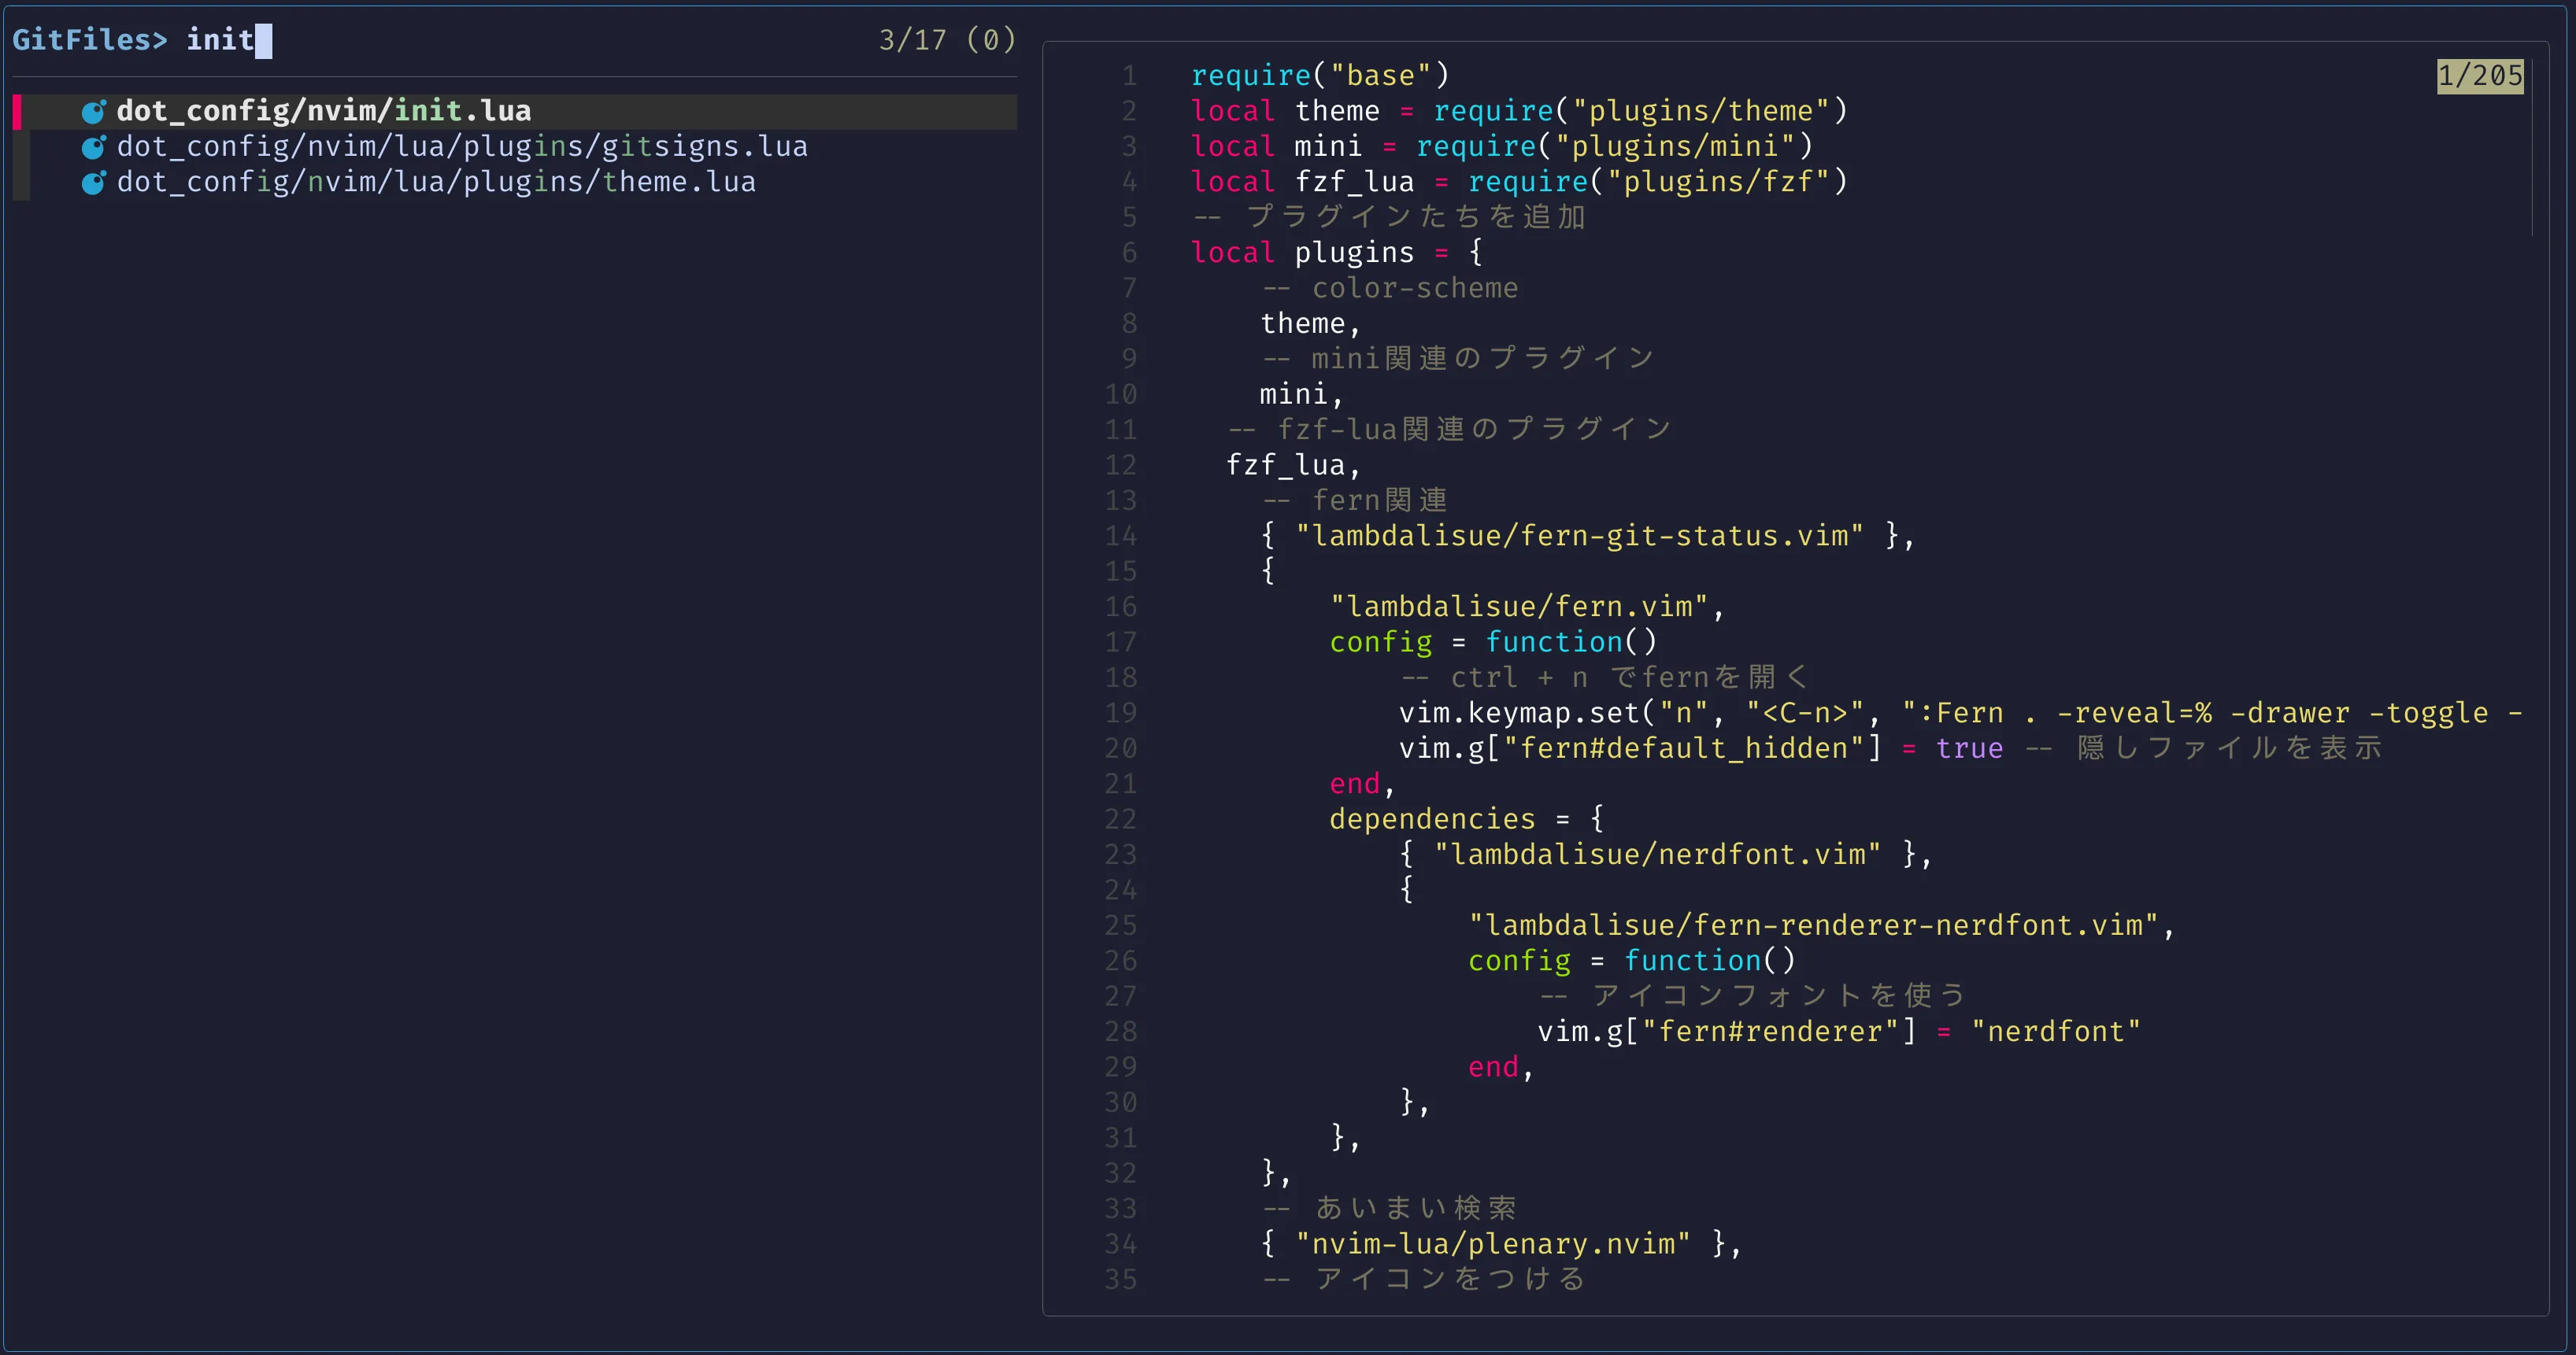Select the gitsigns.lua file entry
The image size is (2576, 1355).
point(461,147)
